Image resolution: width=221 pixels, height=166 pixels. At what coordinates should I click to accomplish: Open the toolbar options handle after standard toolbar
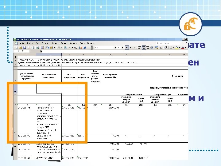91,48
